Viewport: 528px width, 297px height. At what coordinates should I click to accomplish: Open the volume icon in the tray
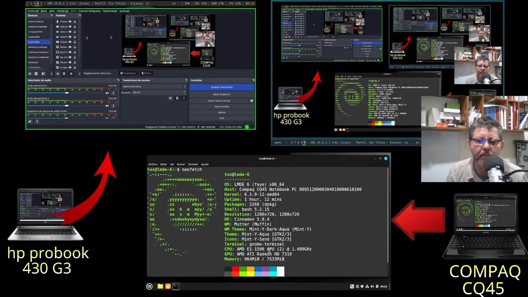(372, 286)
